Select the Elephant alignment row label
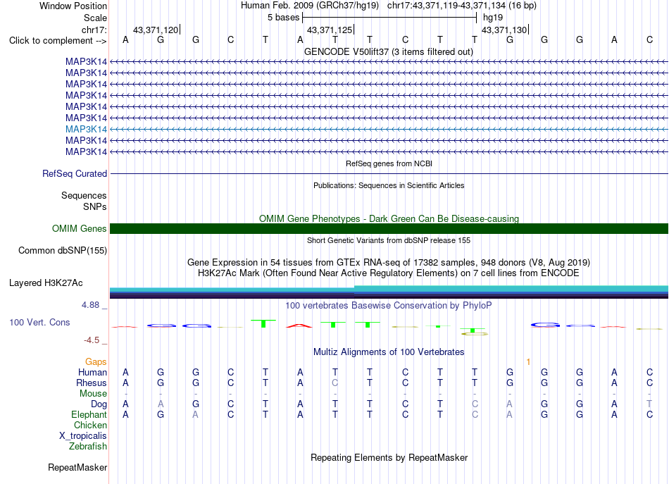Viewport: 669px width, 484px height. click(89, 414)
